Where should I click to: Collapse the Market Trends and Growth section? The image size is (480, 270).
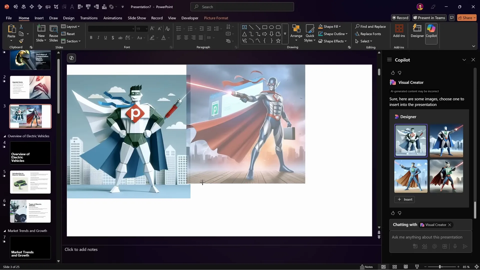point(4,231)
